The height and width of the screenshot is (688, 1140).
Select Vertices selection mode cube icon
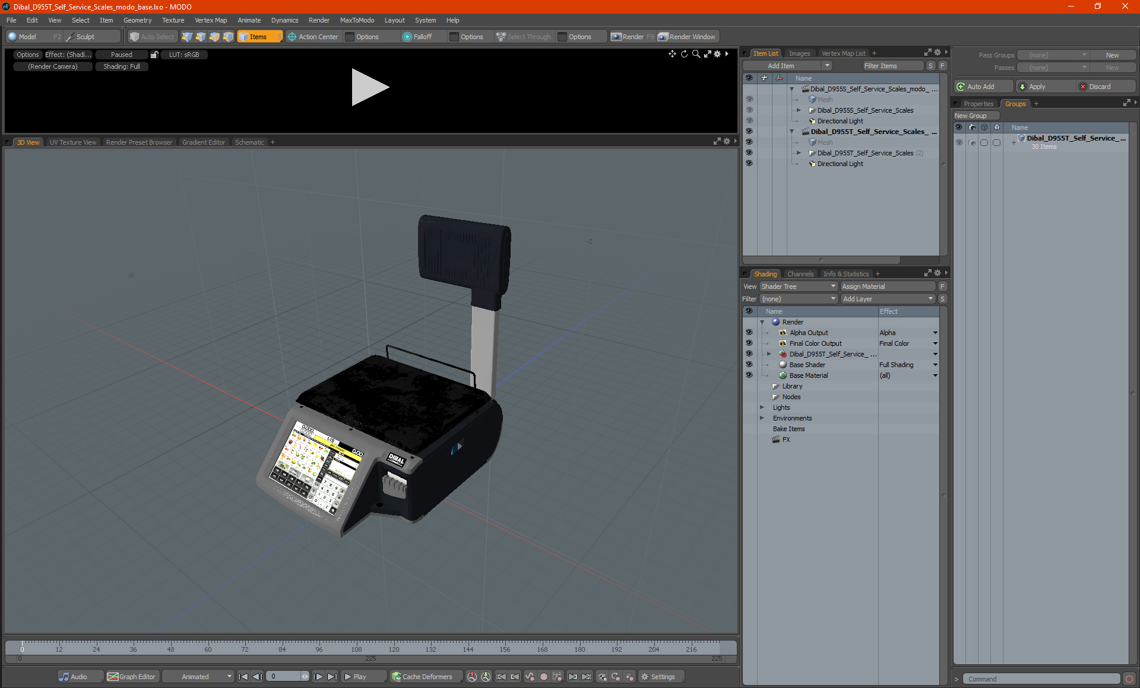pyautogui.click(x=187, y=37)
